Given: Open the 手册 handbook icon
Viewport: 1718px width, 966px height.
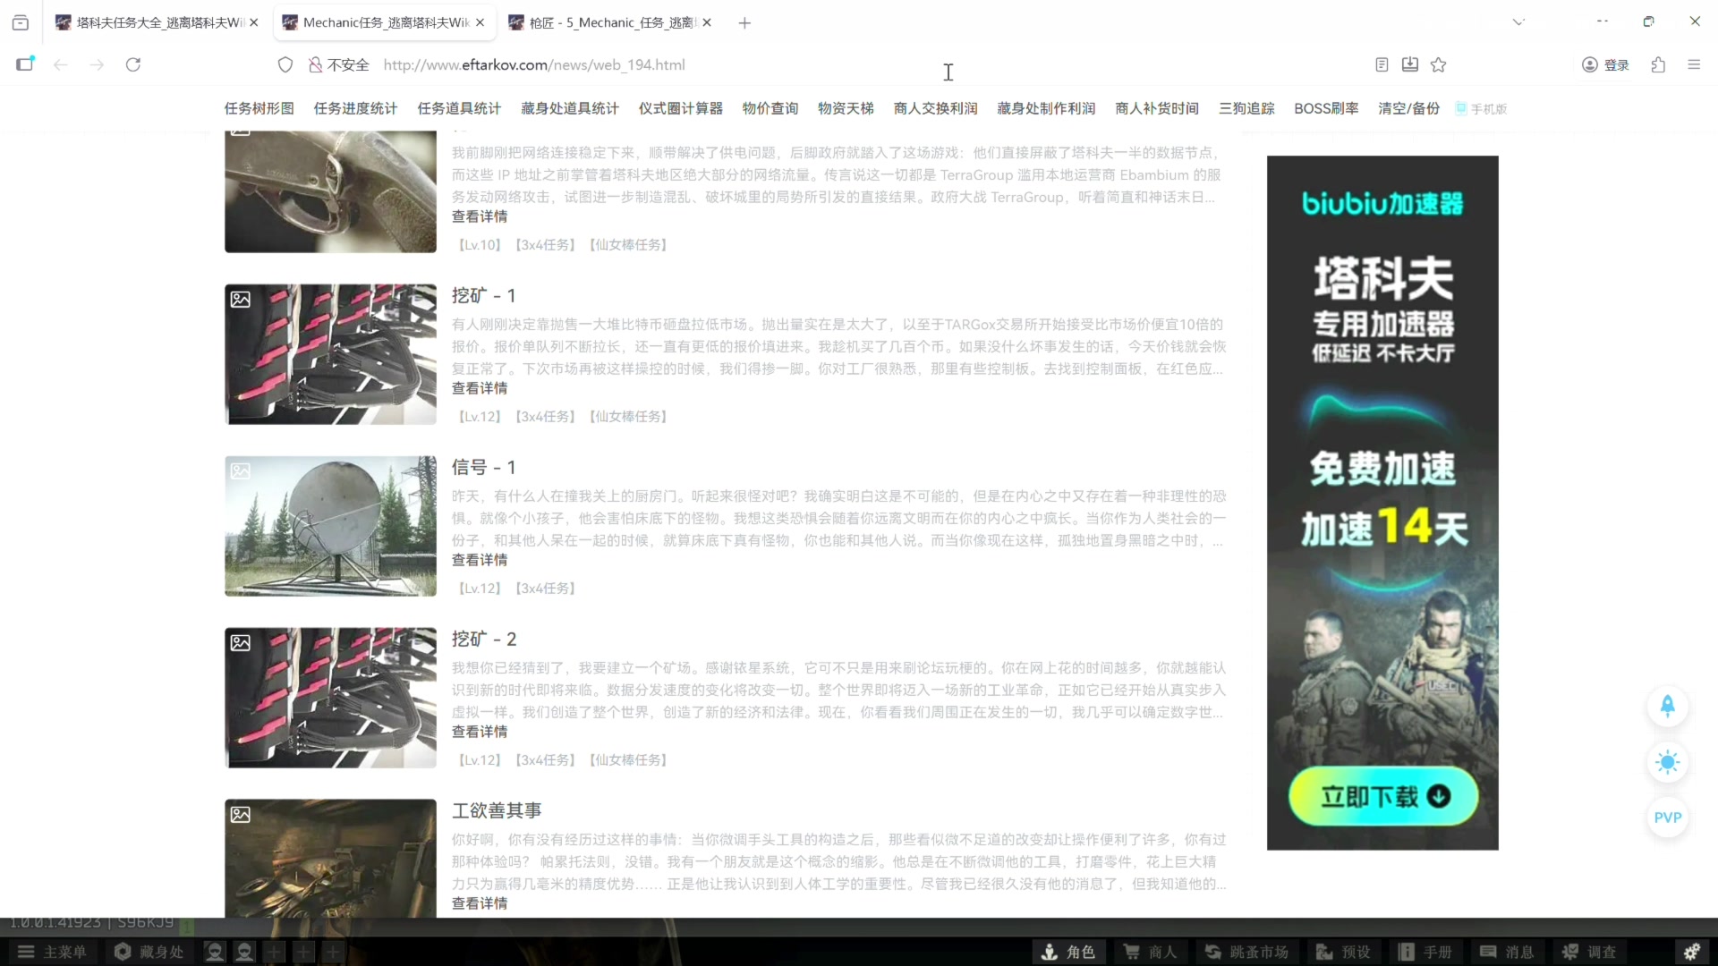Looking at the screenshot, I should coord(1425,952).
